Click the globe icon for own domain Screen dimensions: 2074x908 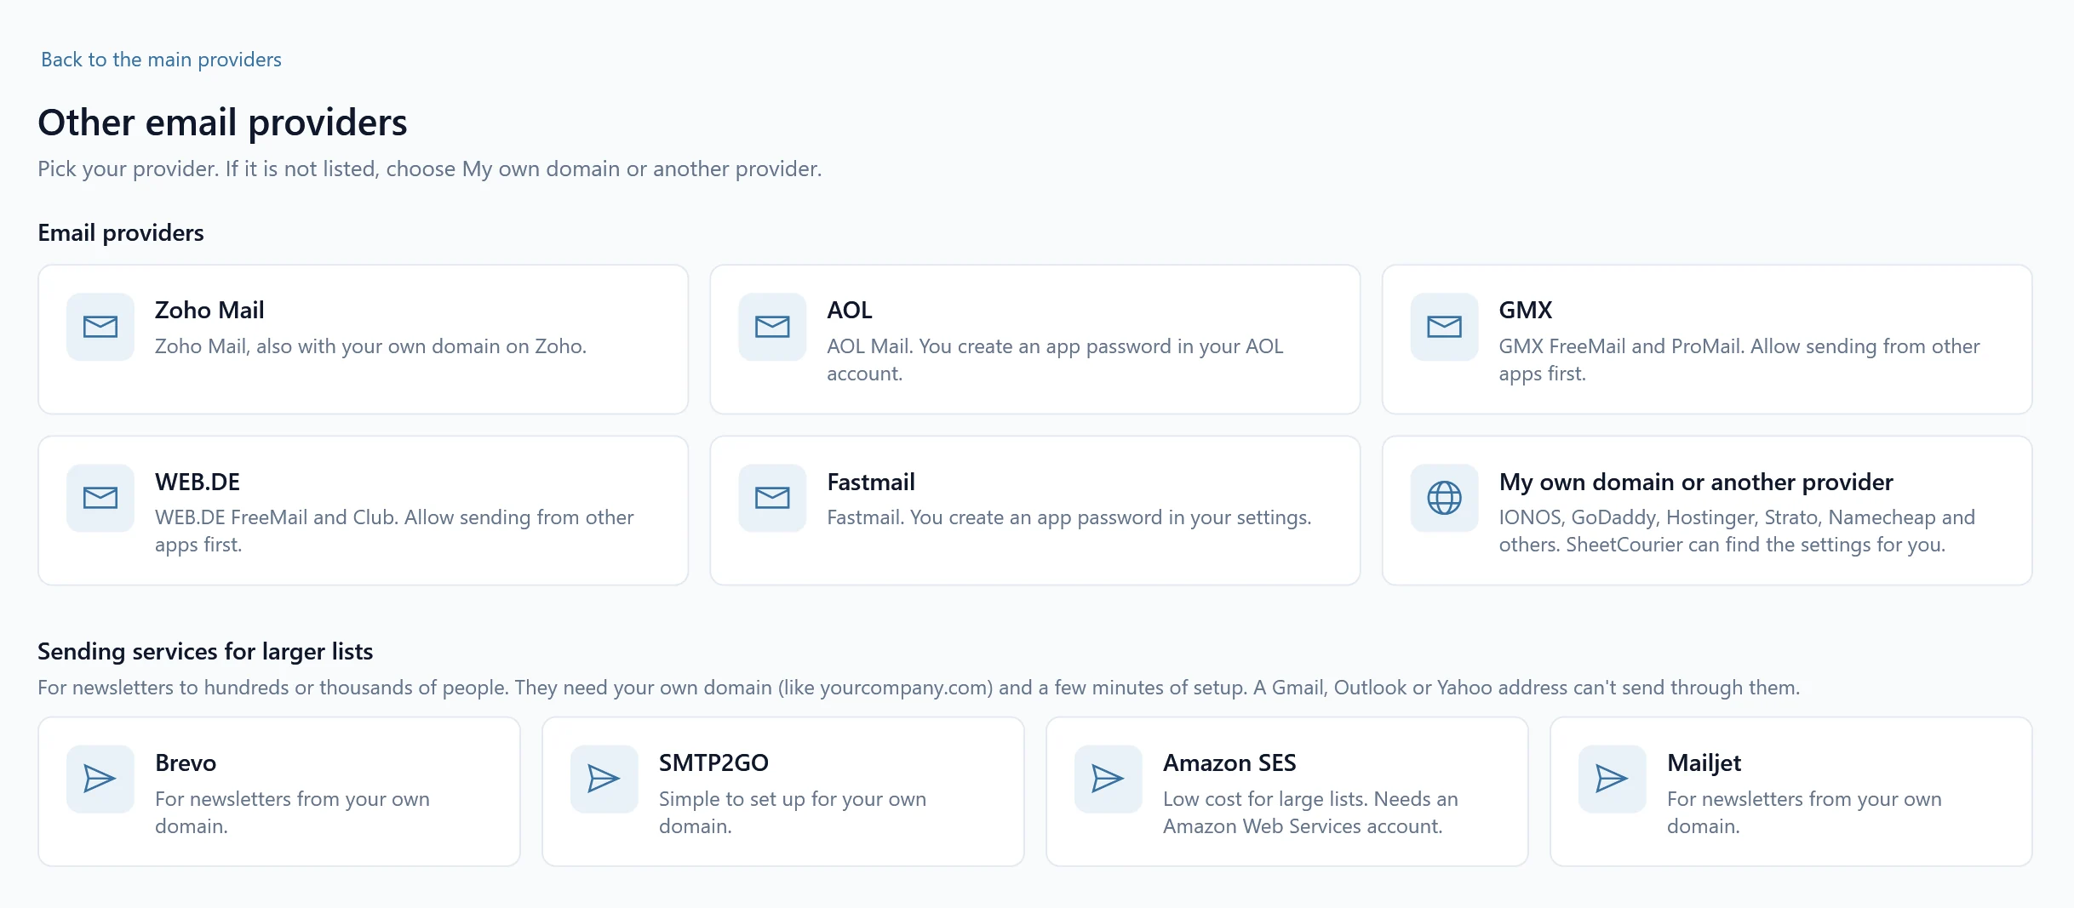tap(1444, 498)
